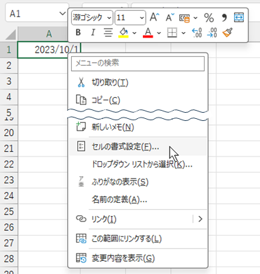Click the furigana display icon
This screenshot has width=260, height=274.
coord(81,182)
